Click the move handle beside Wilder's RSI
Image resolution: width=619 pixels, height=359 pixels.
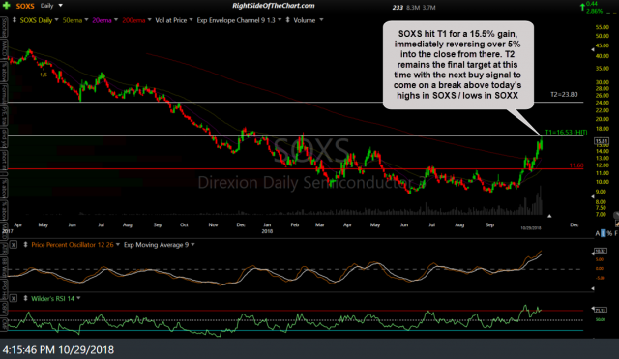point(26,299)
